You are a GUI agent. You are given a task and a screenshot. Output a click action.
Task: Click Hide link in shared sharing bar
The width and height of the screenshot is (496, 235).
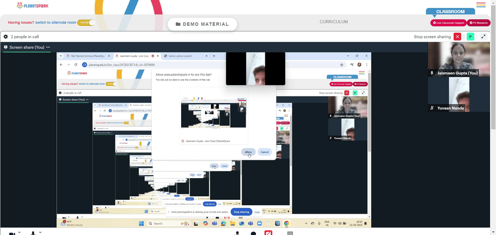click(x=257, y=212)
